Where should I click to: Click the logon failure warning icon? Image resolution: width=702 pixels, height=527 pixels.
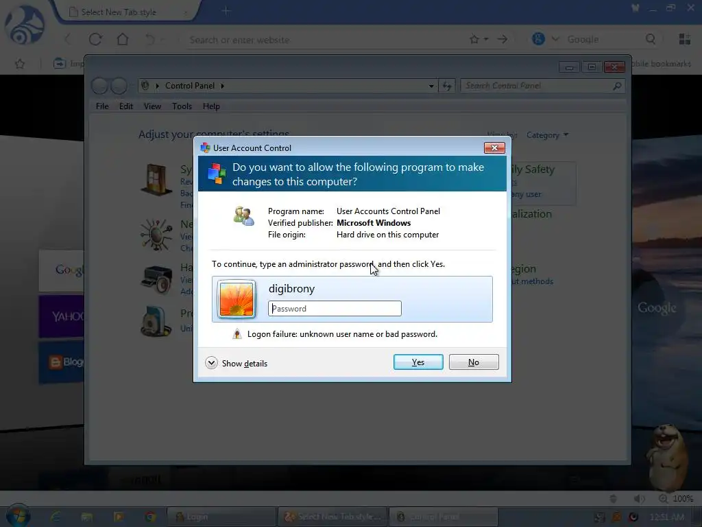pyautogui.click(x=237, y=334)
